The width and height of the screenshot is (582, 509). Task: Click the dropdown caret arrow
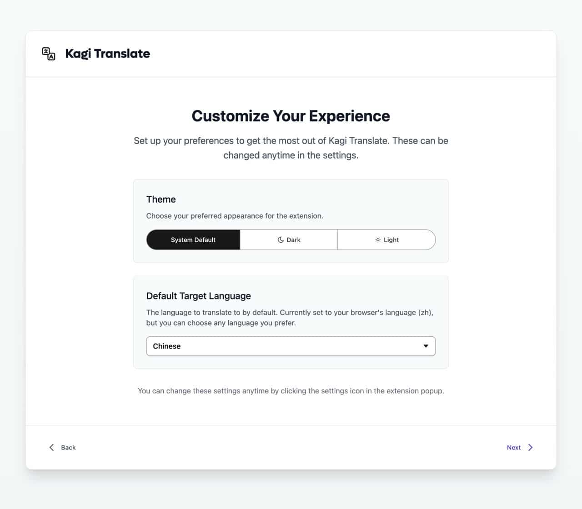click(x=426, y=346)
